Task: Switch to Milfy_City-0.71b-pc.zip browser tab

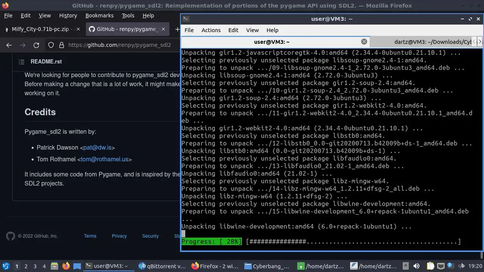Action: 42,29
